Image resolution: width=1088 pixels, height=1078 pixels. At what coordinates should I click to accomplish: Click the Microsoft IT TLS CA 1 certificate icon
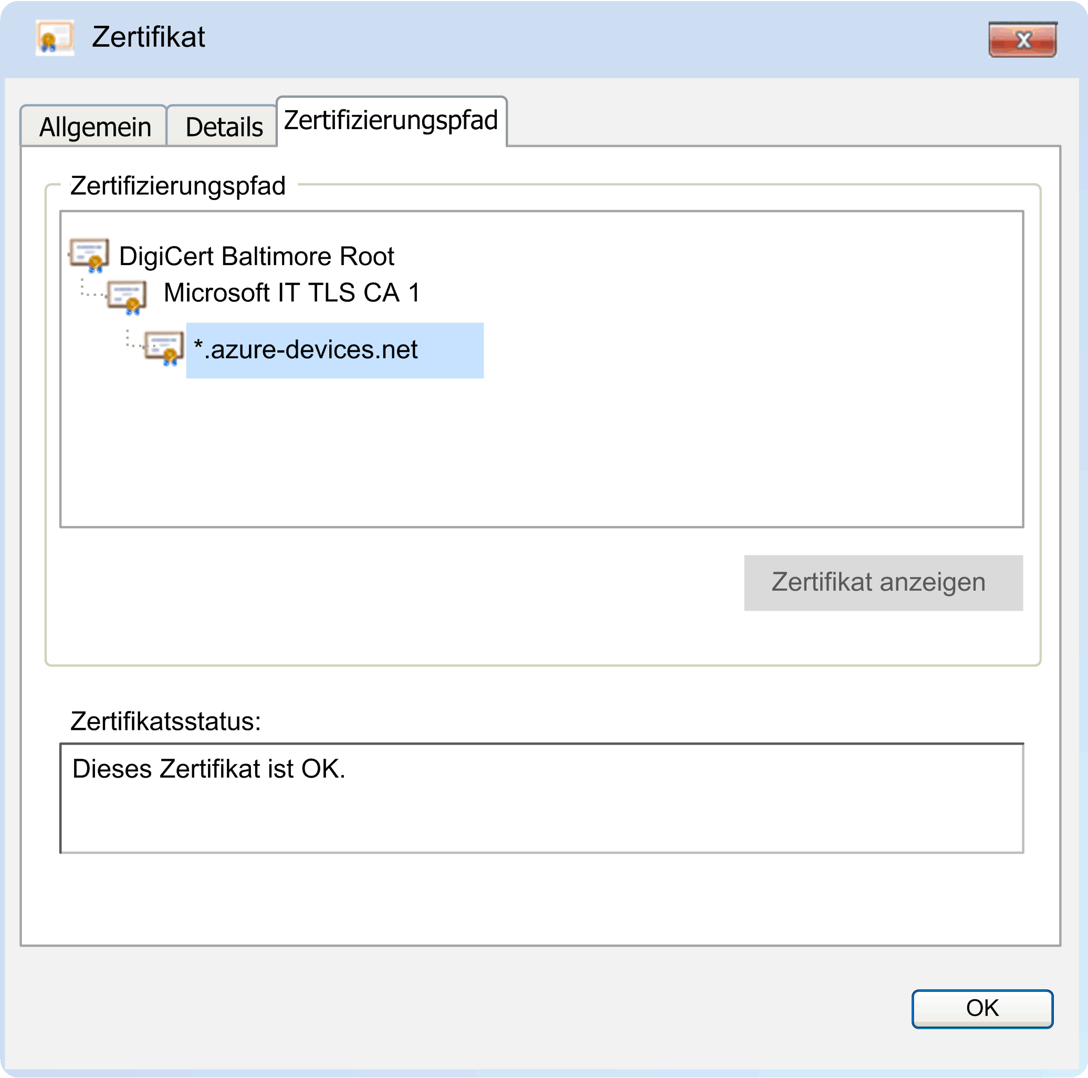click(127, 297)
